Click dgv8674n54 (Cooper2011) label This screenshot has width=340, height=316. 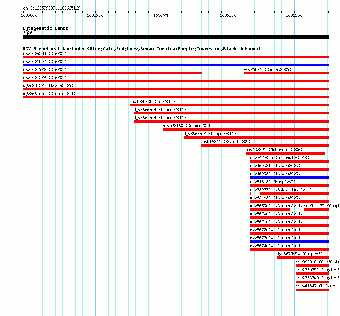click(276, 246)
